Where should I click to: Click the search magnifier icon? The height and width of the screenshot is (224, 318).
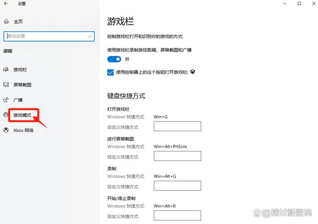[90, 36]
